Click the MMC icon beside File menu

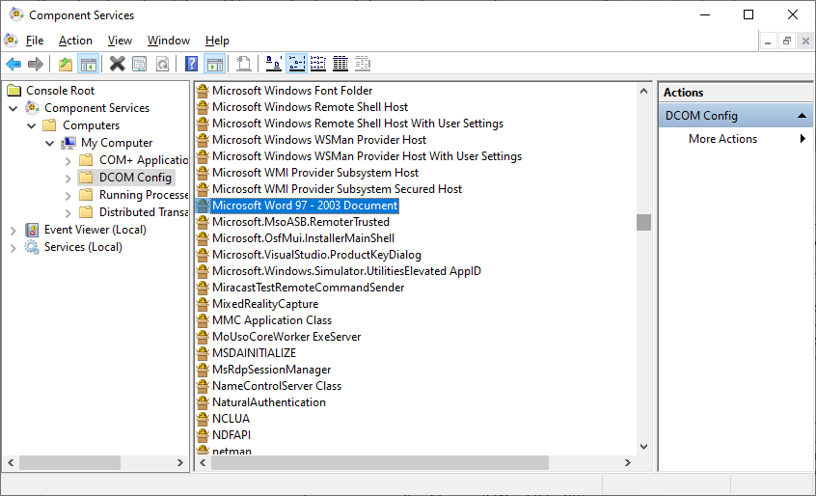[x=11, y=41]
